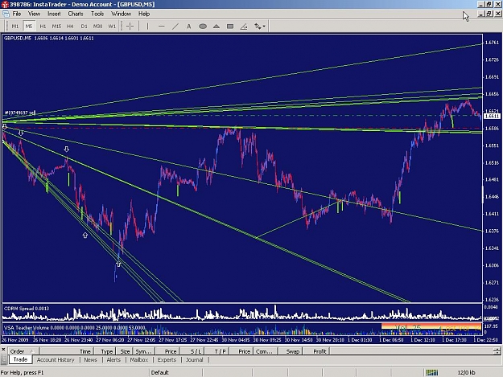Click the CDRM Spread indicator label

pos(27,309)
